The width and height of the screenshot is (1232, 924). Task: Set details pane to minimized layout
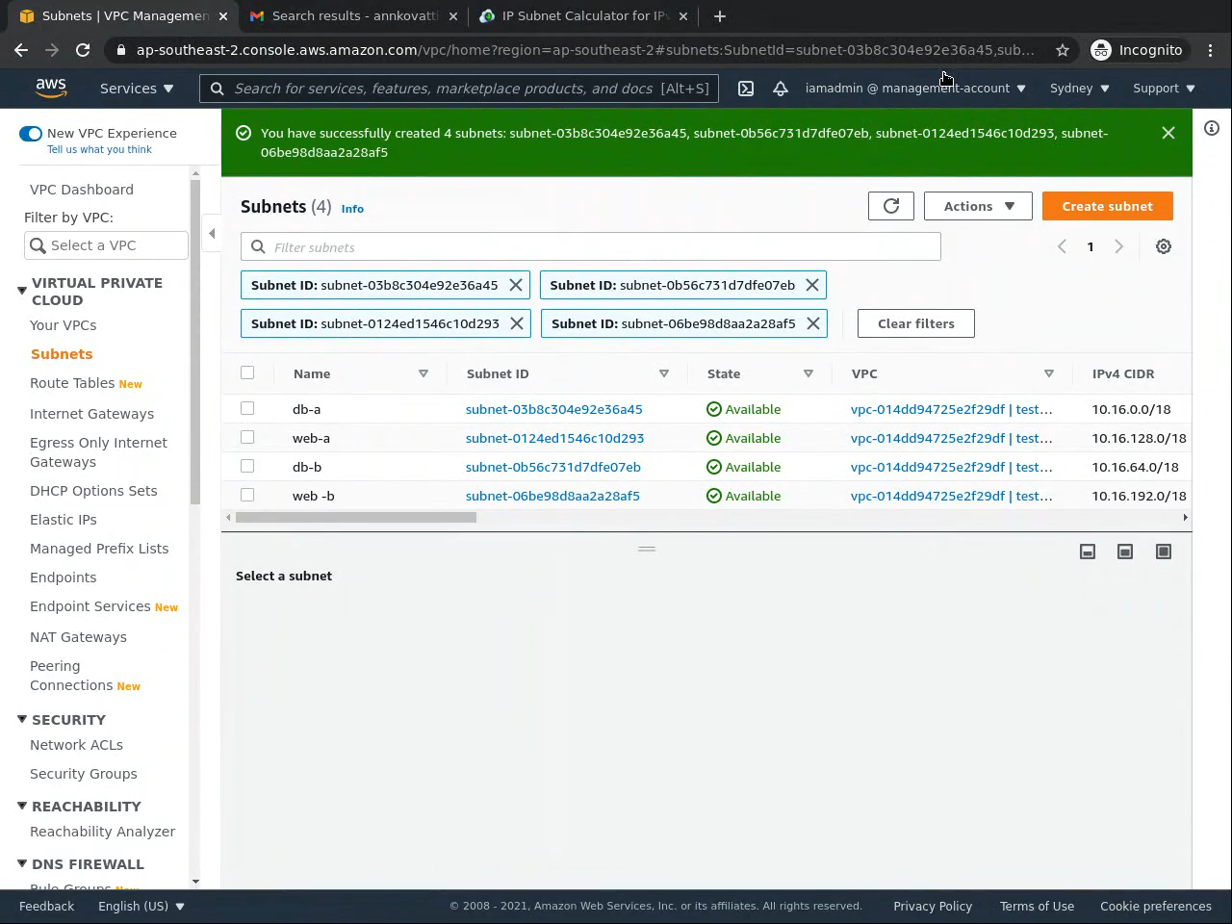1088,552
